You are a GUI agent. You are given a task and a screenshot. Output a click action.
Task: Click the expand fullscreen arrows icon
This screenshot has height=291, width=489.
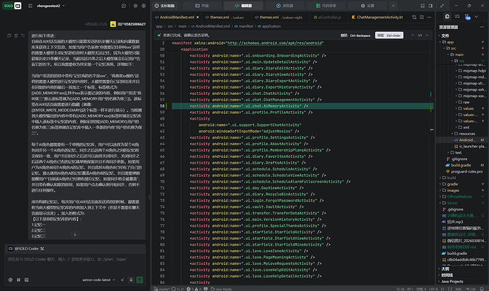click(442, 6)
